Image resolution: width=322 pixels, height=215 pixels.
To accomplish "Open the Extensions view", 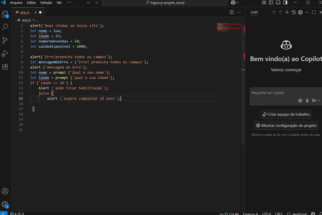I will click(5, 67).
